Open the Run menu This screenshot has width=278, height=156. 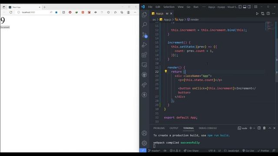pyautogui.click(x=196, y=7)
